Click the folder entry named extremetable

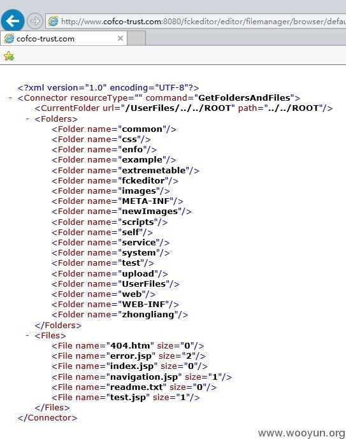[x=126, y=170]
